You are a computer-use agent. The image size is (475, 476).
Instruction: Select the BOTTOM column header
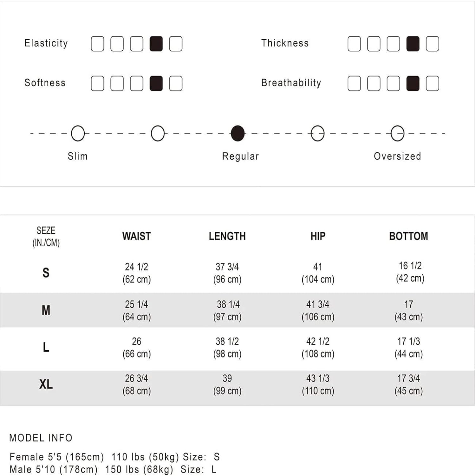(409, 236)
